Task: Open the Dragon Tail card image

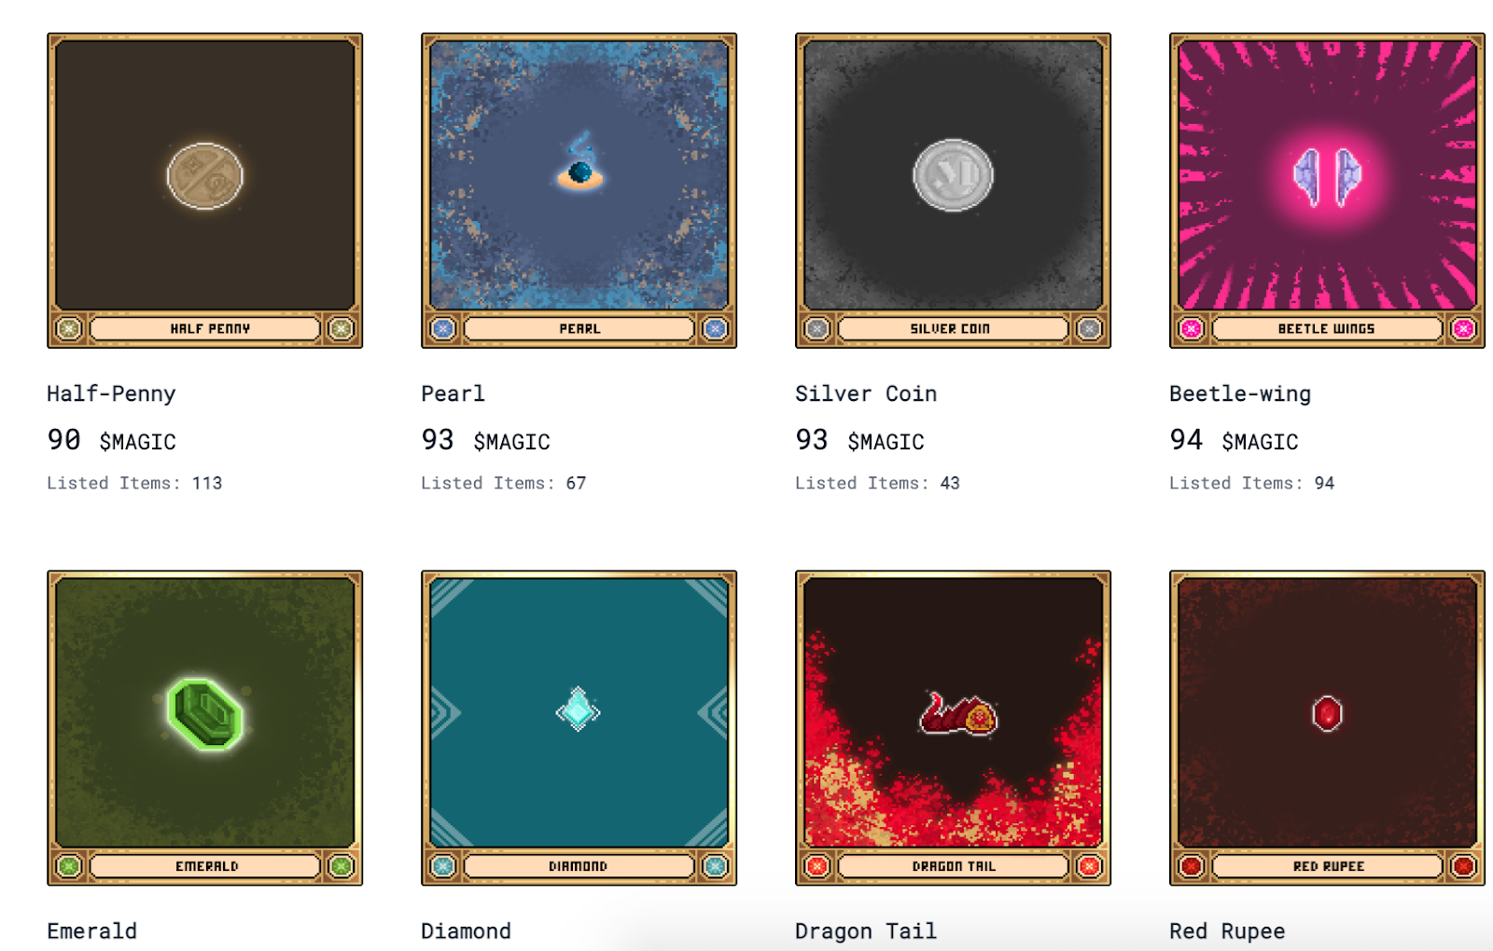Action: tap(953, 728)
